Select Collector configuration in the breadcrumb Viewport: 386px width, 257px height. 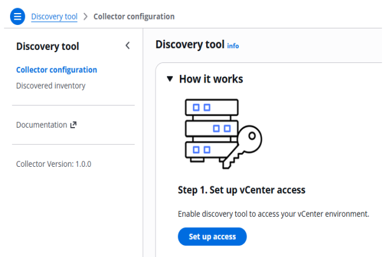(134, 17)
